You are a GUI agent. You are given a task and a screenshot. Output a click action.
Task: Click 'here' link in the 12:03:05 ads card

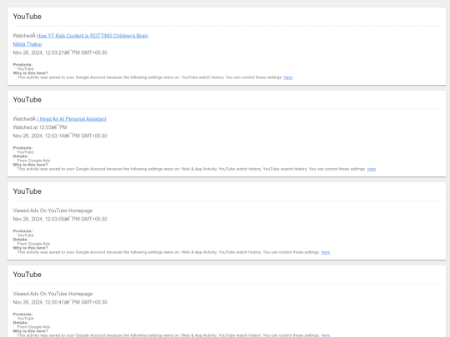click(x=326, y=252)
